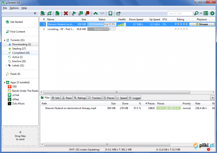Toggle the list view icon
Image resolution: width=217 pixels, height=153 pixels.
point(206,14)
